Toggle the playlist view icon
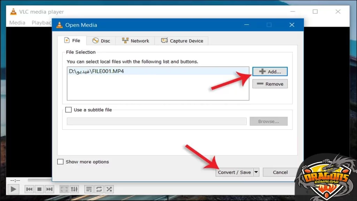Screen dimensions: 357x201 pos(89,189)
